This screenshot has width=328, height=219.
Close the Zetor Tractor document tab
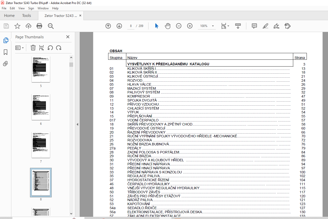[80, 15]
